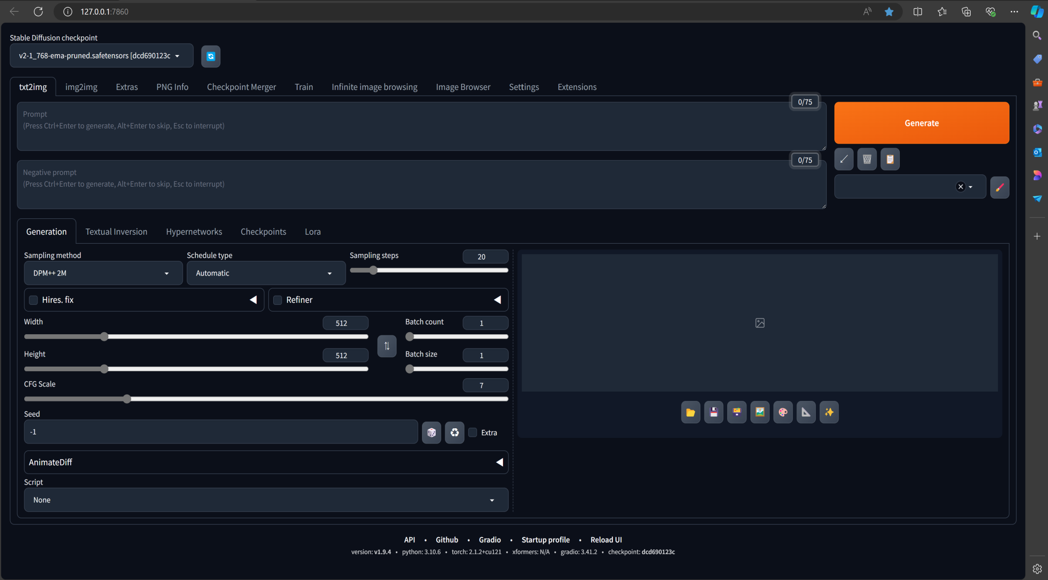Open the Settings tab

click(524, 87)
